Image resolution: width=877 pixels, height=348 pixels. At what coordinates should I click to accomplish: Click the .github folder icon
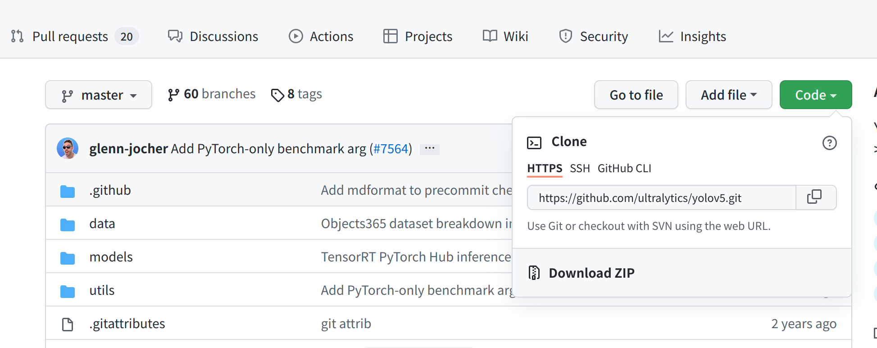[x=68, y=191]
